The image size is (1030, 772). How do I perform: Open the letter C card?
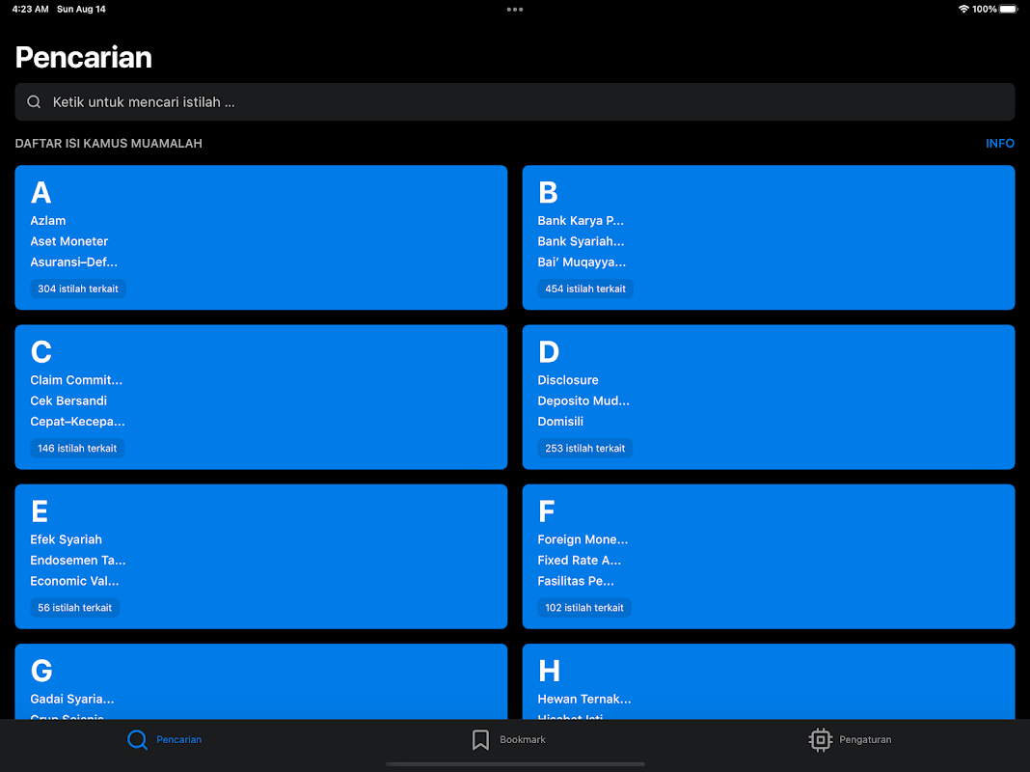point(260,397)
